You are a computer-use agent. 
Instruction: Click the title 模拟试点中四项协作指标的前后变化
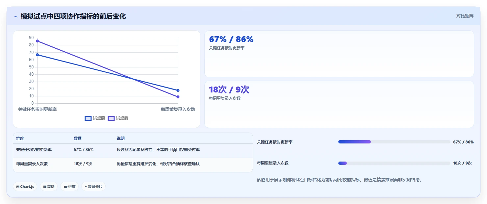coord(73,16)
